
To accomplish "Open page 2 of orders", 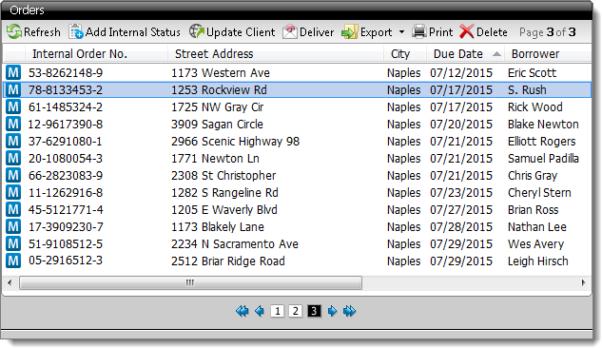I will click(295, 311).
